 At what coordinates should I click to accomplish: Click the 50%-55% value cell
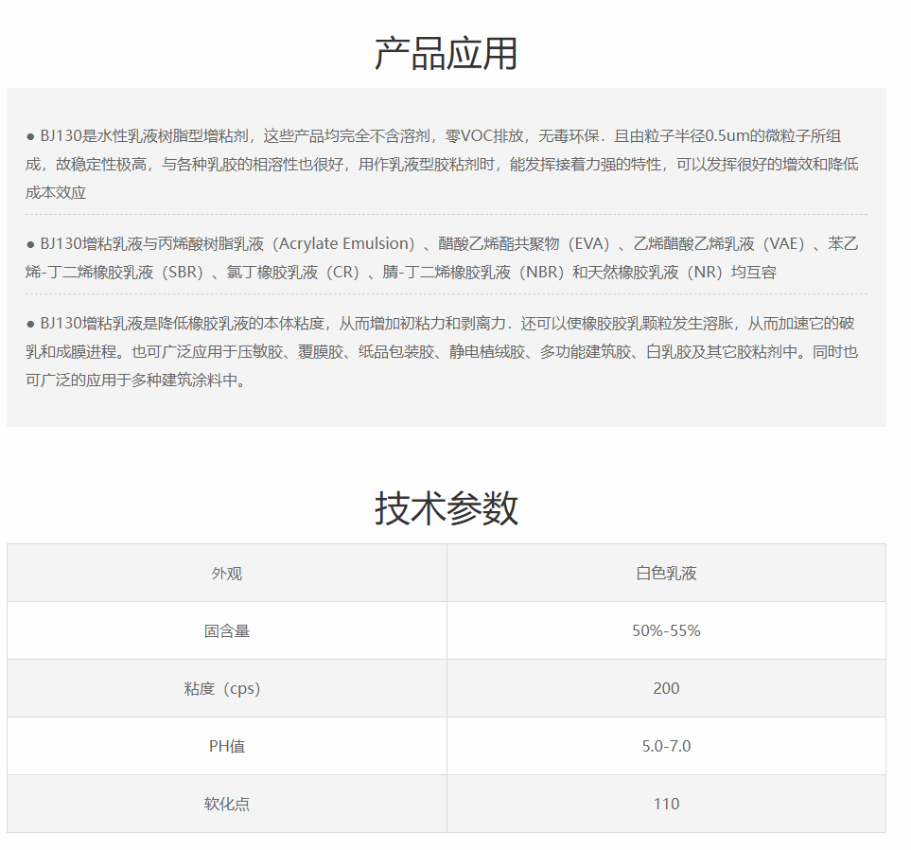tap(666, 630)
